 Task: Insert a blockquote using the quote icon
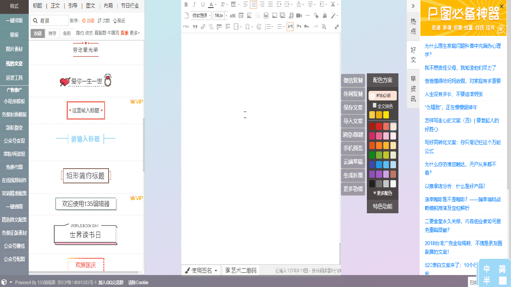coord(195,27)
